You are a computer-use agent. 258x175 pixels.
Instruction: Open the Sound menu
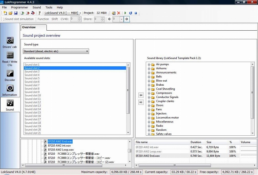[37, 7]
